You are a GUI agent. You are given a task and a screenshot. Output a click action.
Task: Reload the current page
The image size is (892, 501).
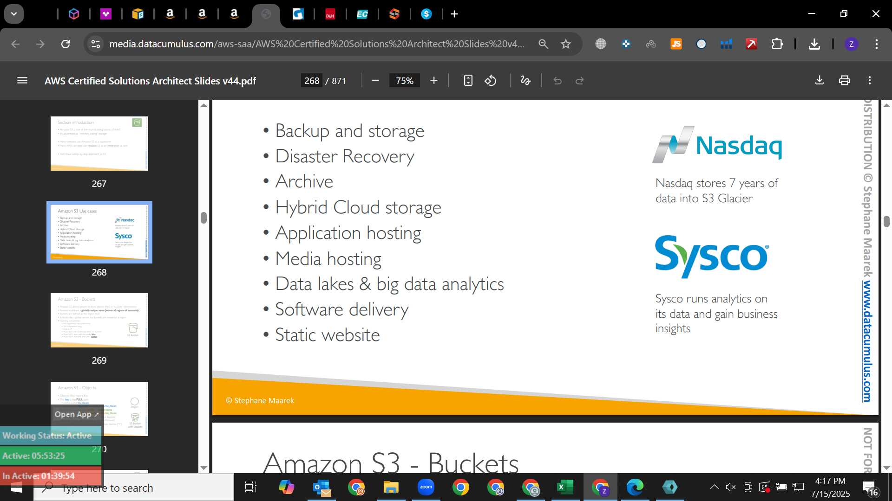point(66,44)
